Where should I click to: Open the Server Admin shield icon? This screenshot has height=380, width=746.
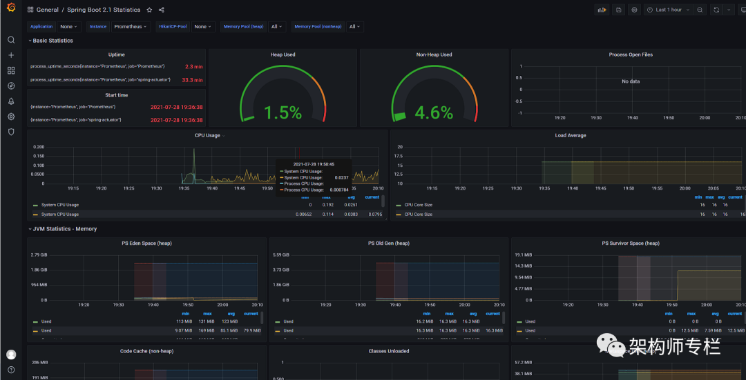(x=11, y=132)
